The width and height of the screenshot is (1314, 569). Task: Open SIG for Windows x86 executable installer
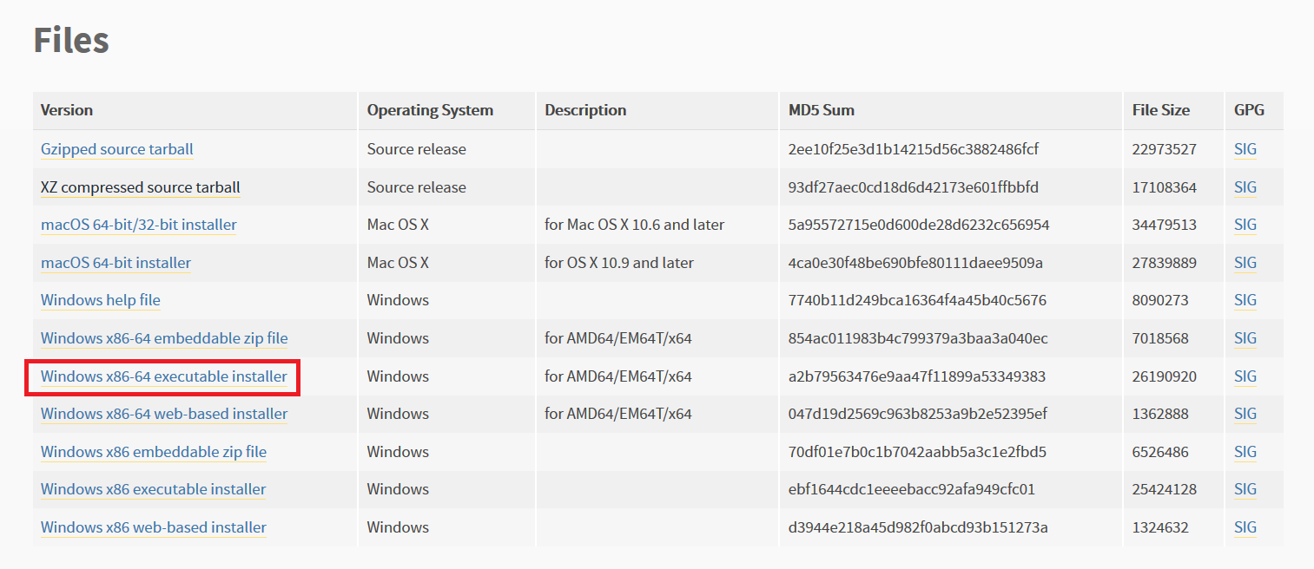(1245, 489)
